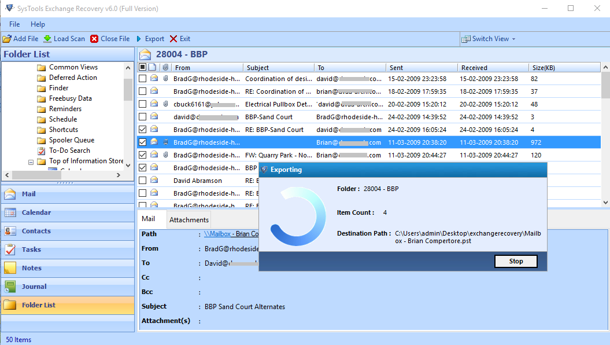Select the To-Do Search icon

coord(41,151)
